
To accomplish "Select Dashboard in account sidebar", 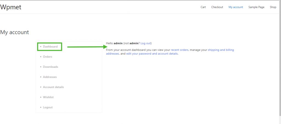I will 50,47.
